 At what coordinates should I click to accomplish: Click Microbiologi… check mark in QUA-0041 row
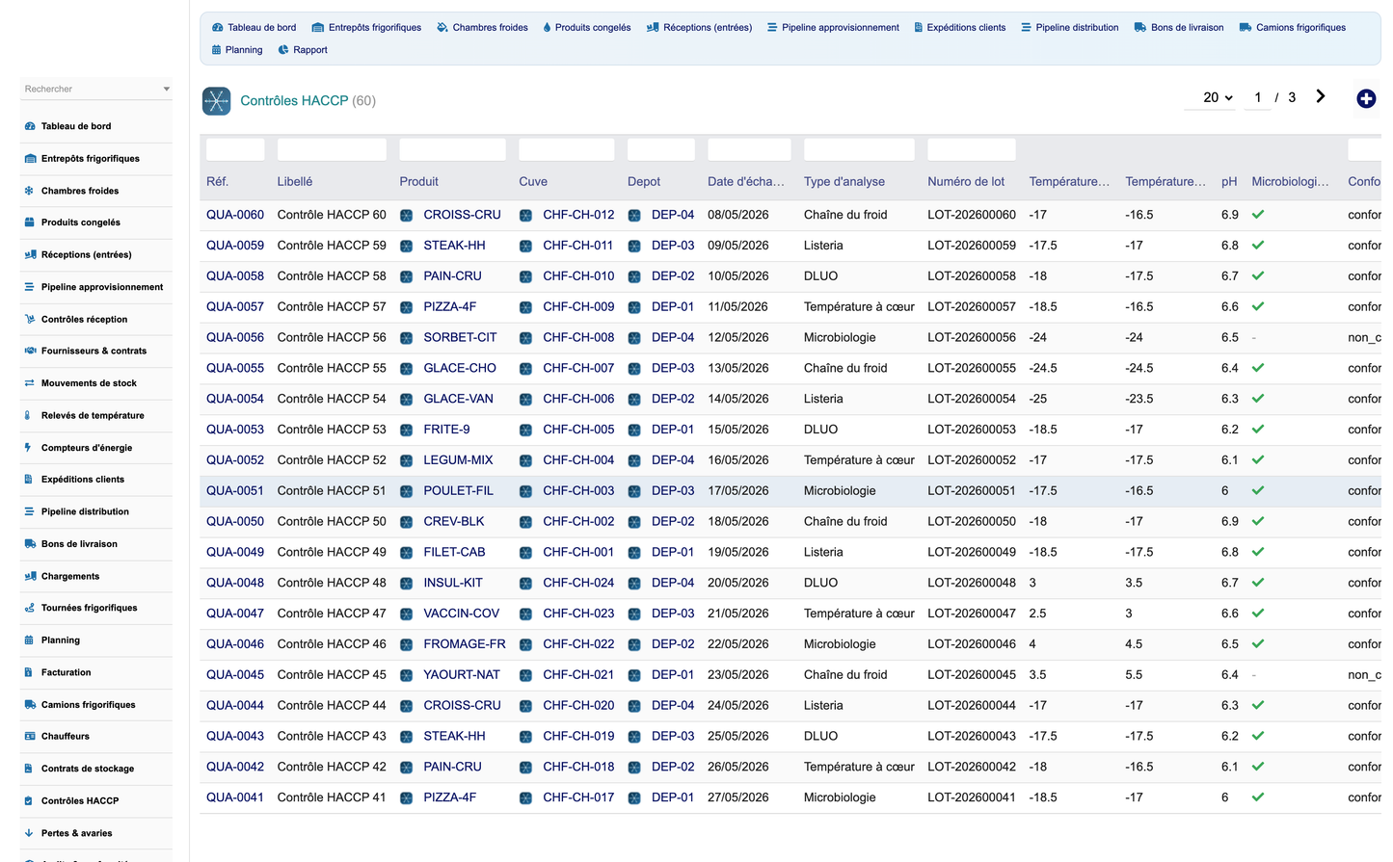(x=1258, y=797)
